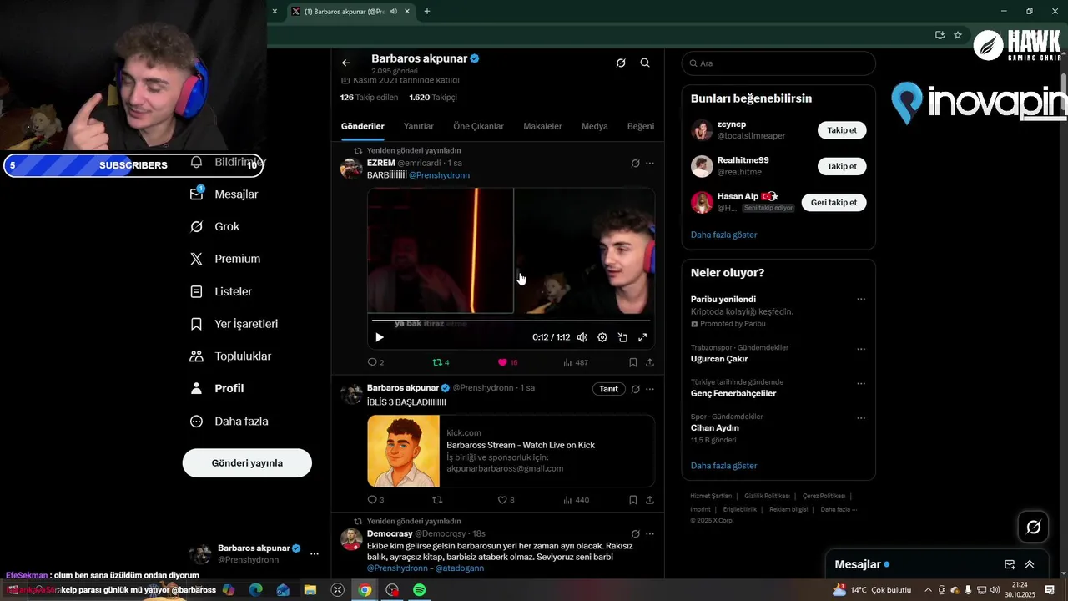Open Yer İşaretleri in the sidebar
This screenshot has height=601, width=1068.
click(x=234, y=324)
